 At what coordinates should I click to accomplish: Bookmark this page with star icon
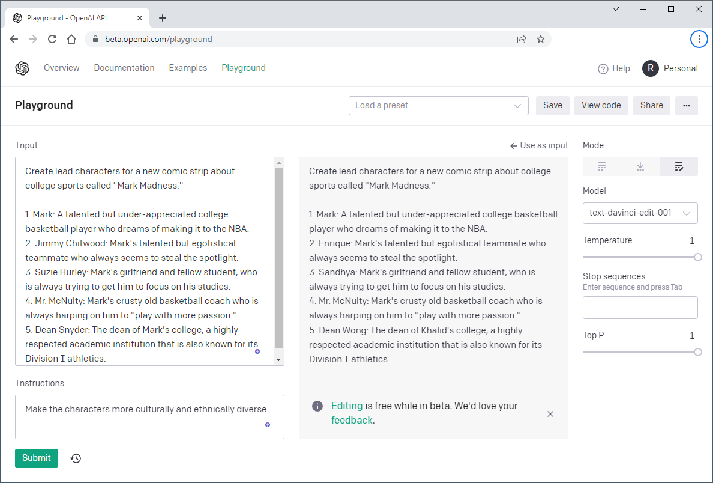coord(541,39)
